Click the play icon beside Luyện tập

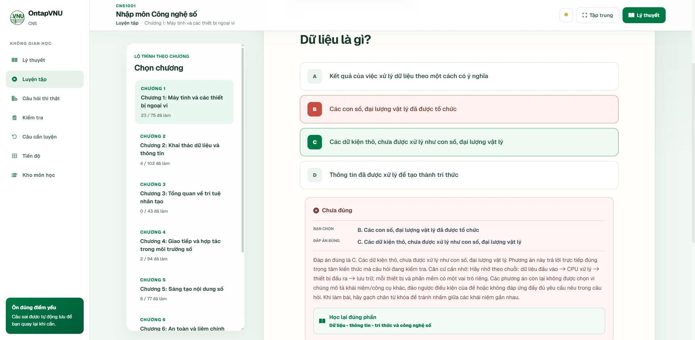click(x=14, y=79)
